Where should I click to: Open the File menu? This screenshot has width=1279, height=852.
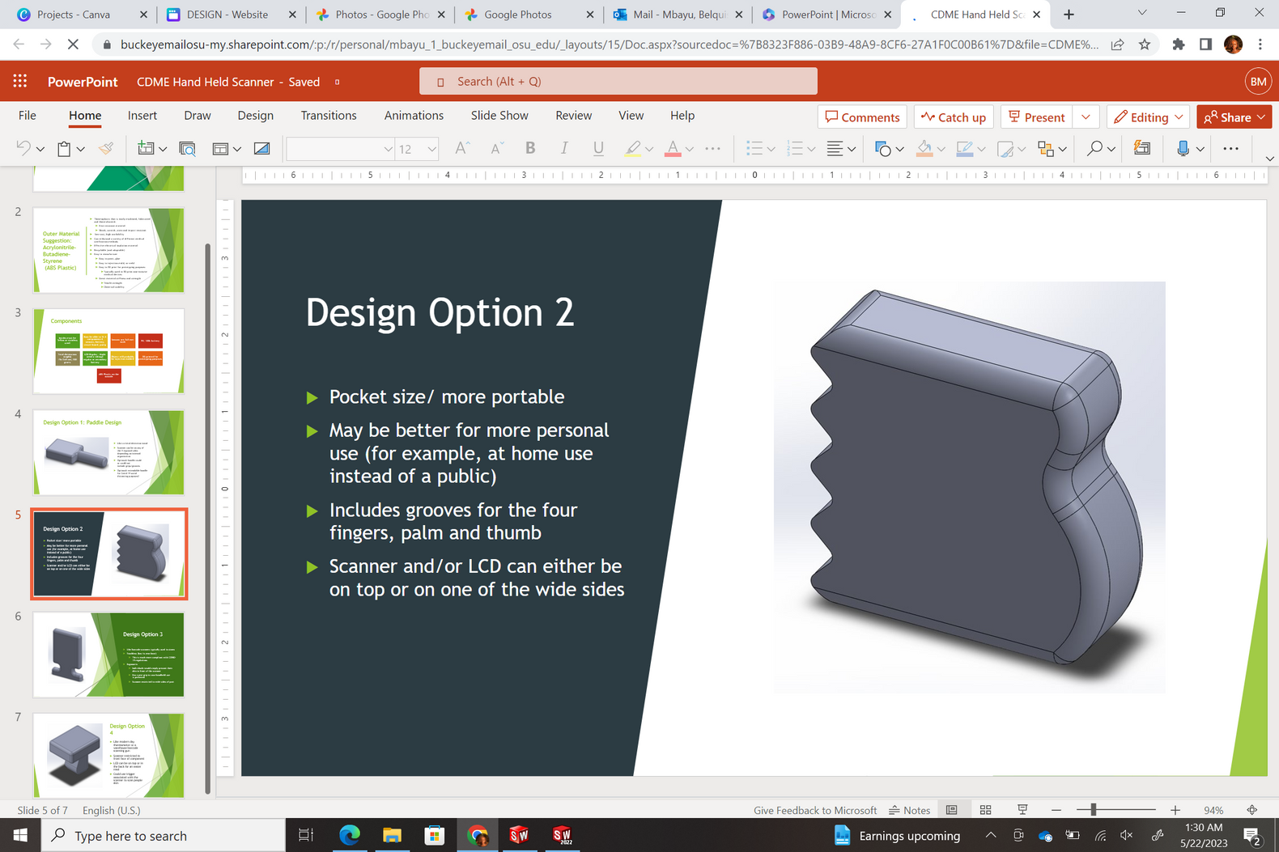point(28,116)
